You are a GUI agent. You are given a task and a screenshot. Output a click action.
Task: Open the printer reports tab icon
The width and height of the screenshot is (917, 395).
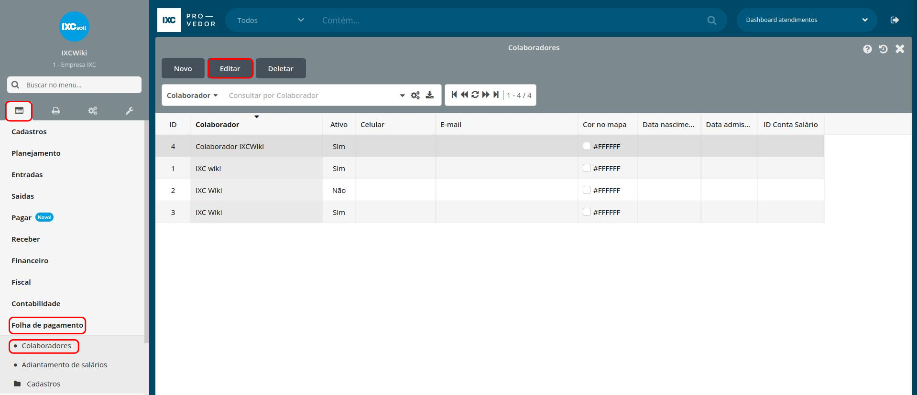(56, 111)
